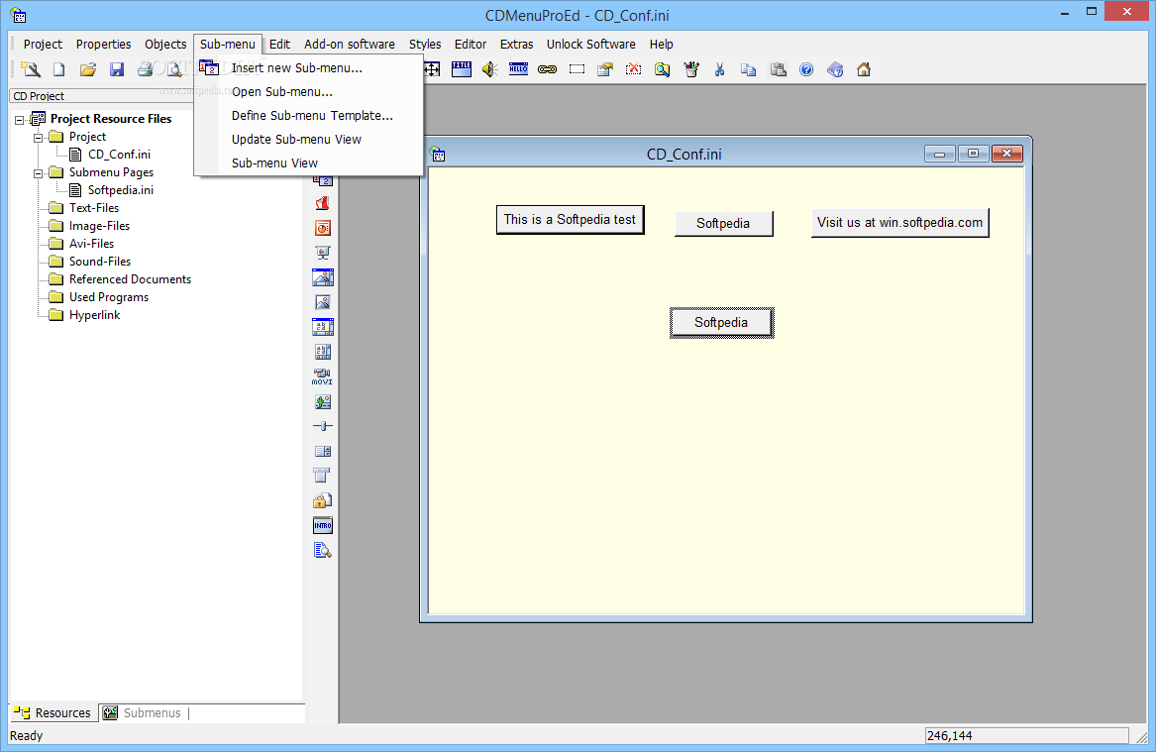Click the printer icon in the toolbar
The height and width of the screenshot is (752, 1156).
pyautogui.click(x=146, y=69)
